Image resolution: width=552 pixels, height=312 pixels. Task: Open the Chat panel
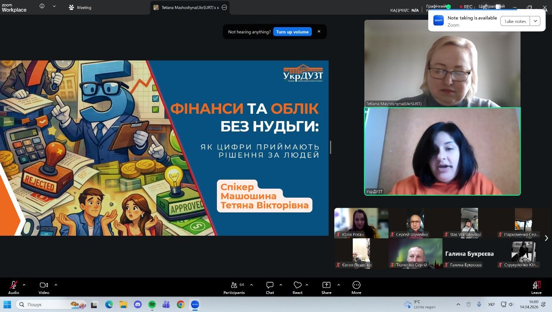pos(270,285)
